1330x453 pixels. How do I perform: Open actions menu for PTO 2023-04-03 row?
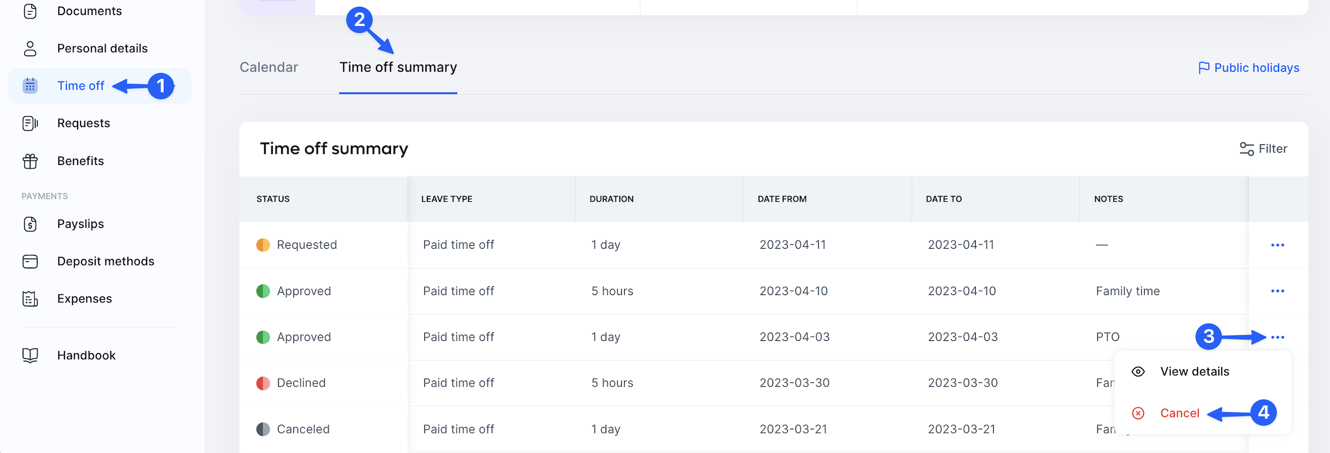pos(1277,337)
